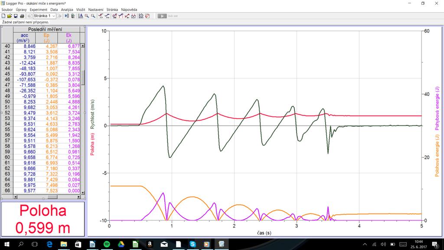Open the Stránka menu

click(112, 10)
